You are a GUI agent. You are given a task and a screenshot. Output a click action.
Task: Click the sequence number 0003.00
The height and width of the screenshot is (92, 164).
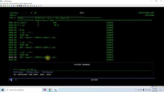[x=13, y=28]
